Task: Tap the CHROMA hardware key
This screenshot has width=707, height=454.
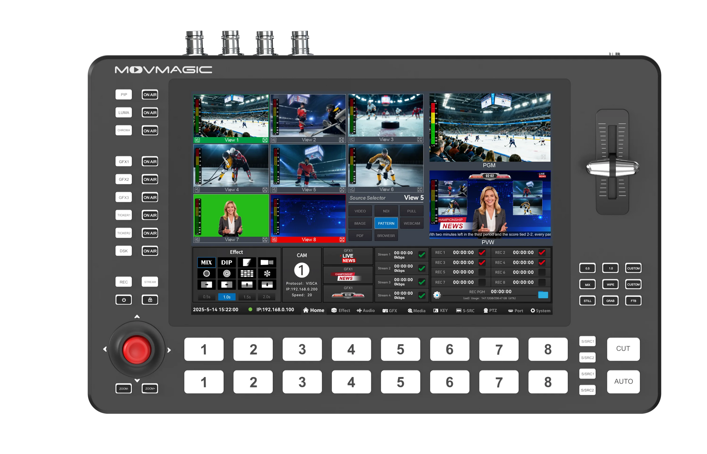Action: (x=124, y=130)
